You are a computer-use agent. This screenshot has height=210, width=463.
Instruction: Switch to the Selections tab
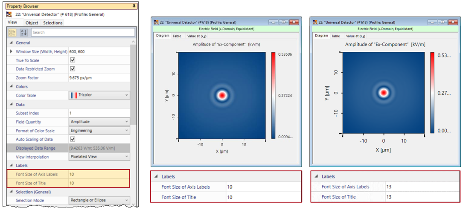pyautogui.click(x=53, y=23)
